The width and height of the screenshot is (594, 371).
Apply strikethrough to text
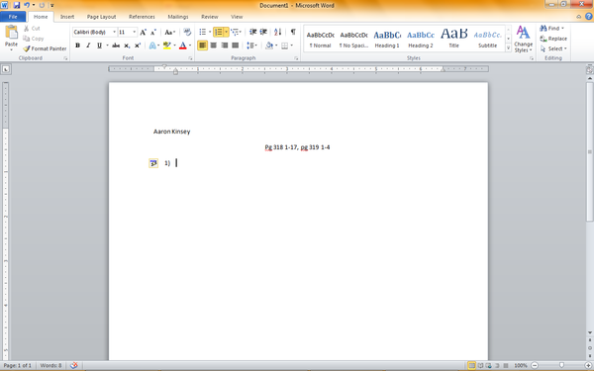(116, 46)
